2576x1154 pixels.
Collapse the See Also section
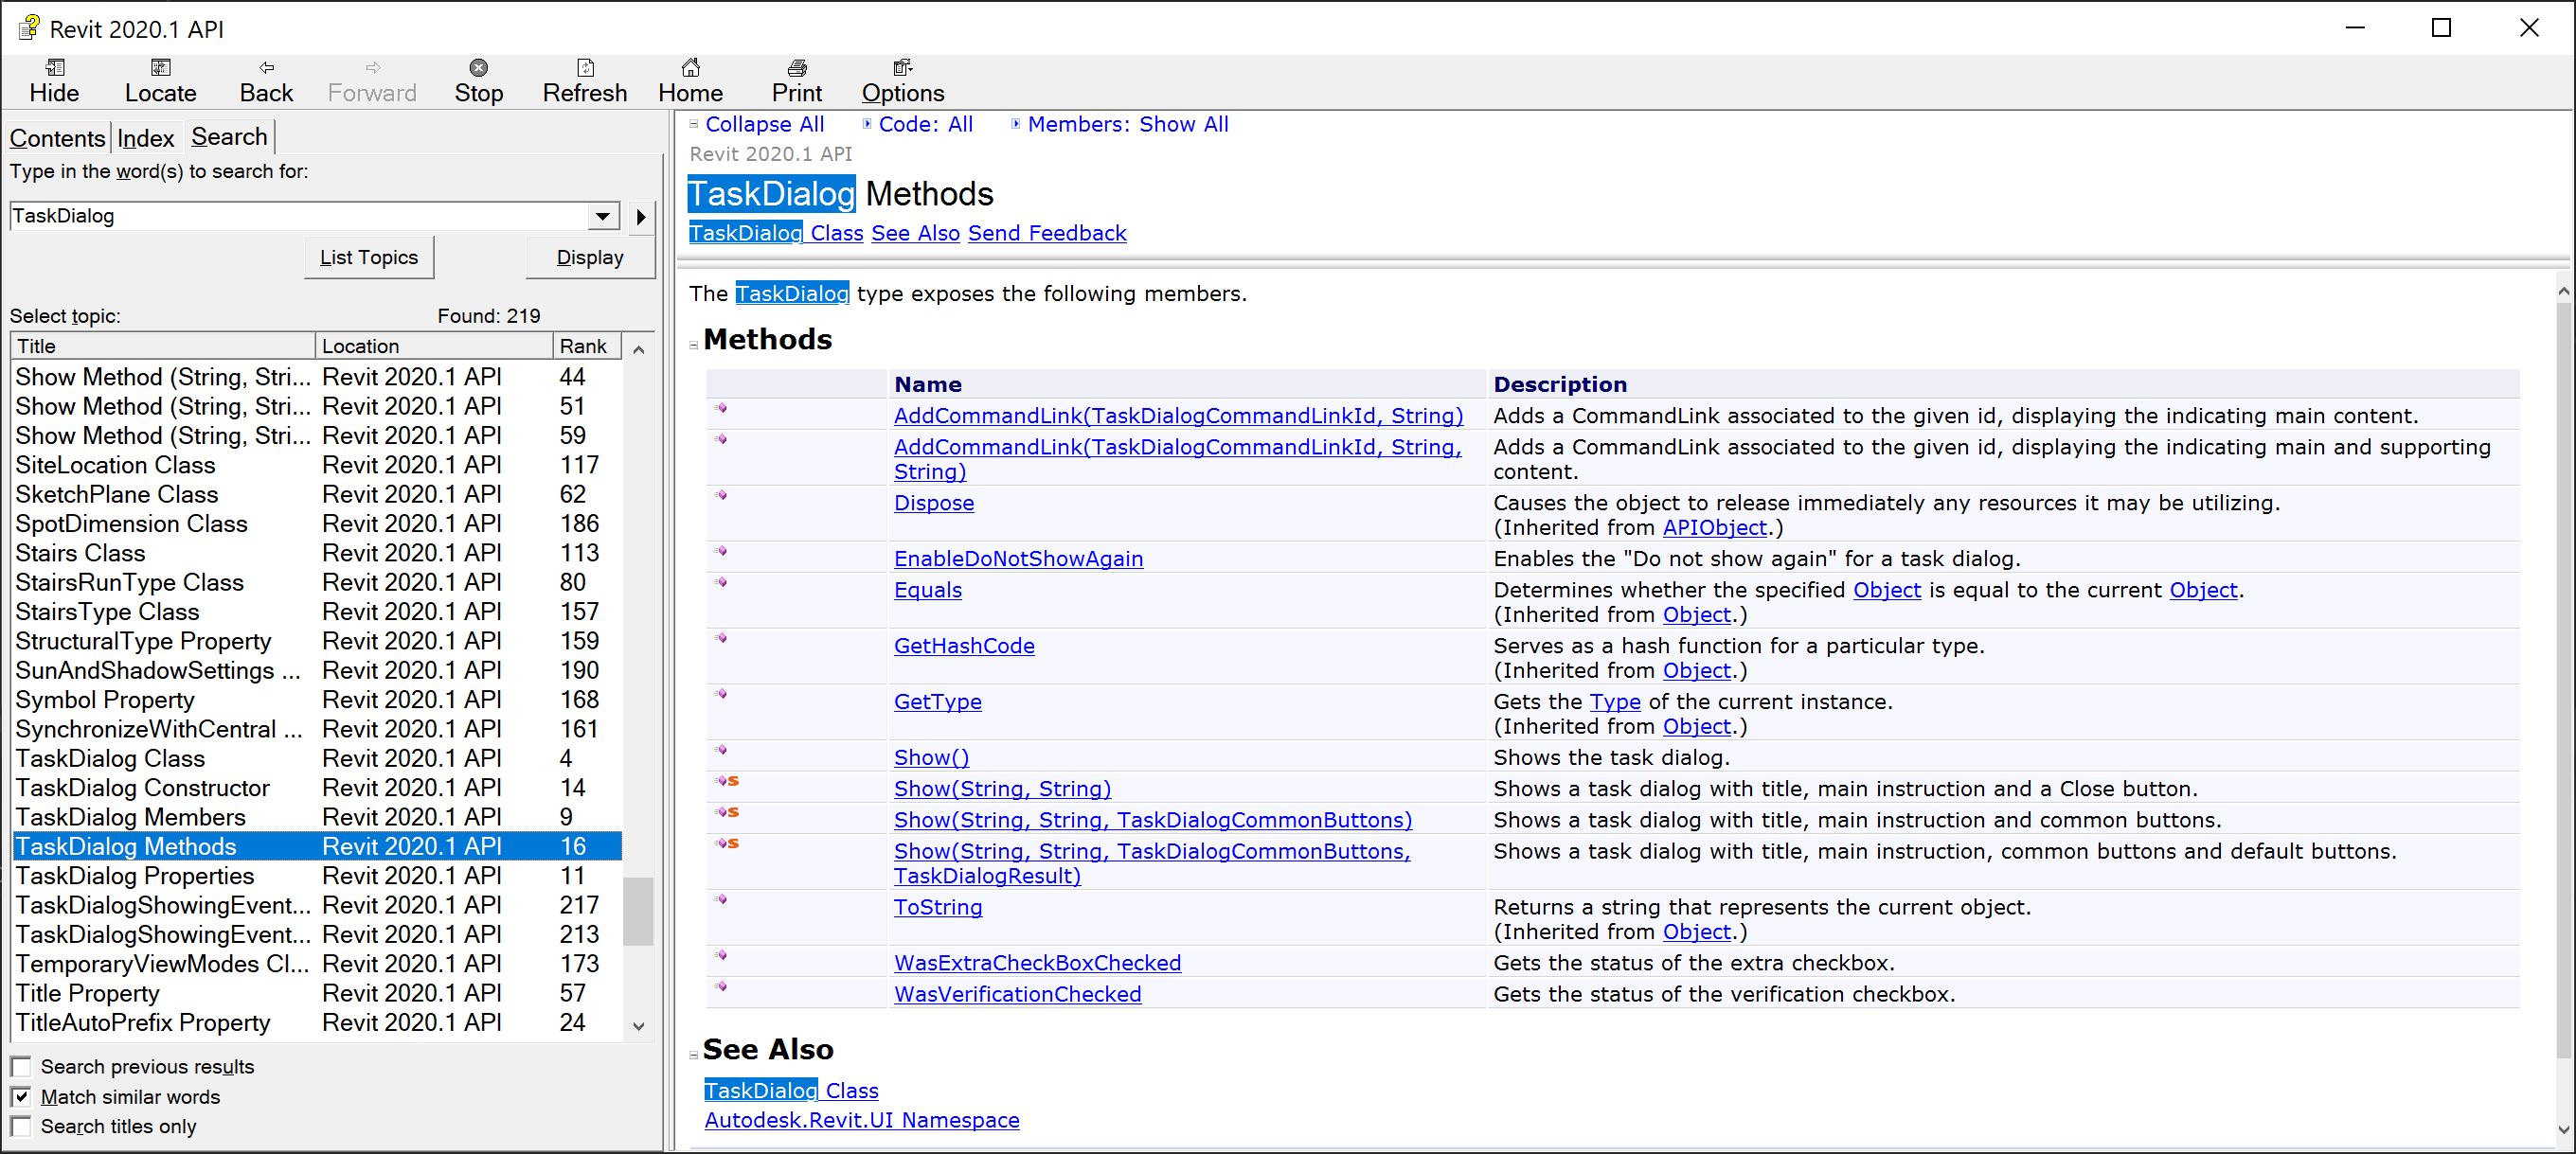[693, 1054]
